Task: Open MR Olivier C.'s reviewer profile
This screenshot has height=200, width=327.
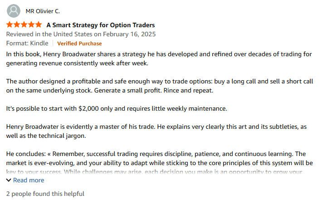Action: click(43, 11)
